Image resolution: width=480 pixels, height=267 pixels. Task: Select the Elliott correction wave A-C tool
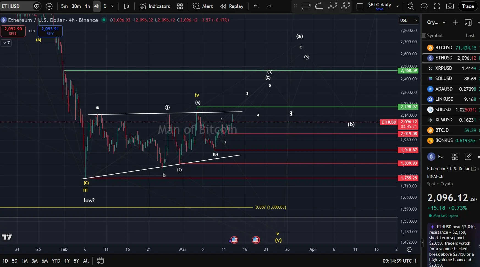pos(345,6)
